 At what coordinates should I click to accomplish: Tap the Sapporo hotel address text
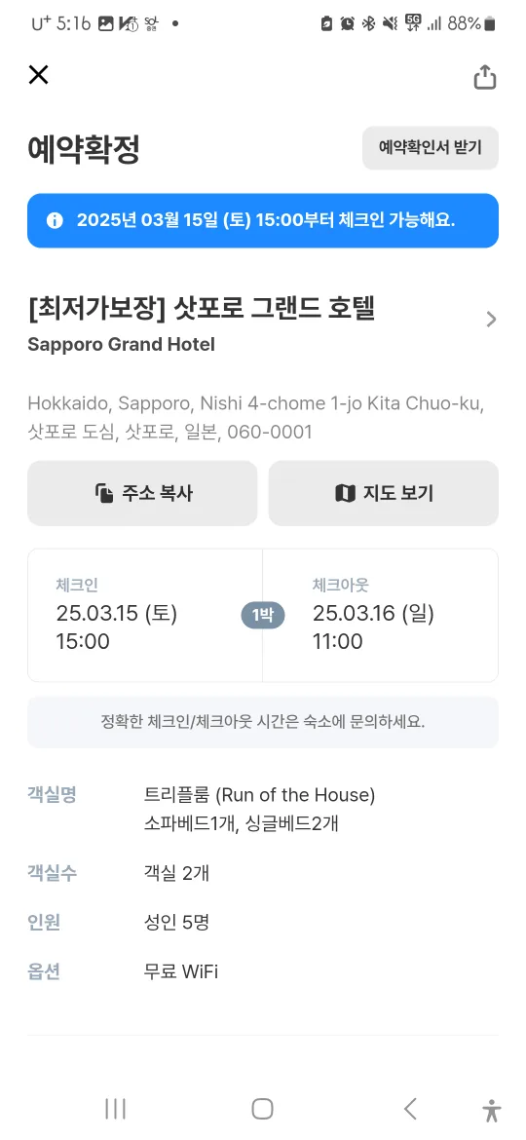pyautogui.click(x=256, y=417)
